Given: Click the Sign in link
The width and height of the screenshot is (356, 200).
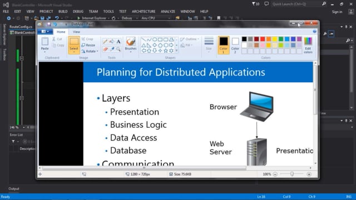Looking at the screenshot, I should 337,12.
